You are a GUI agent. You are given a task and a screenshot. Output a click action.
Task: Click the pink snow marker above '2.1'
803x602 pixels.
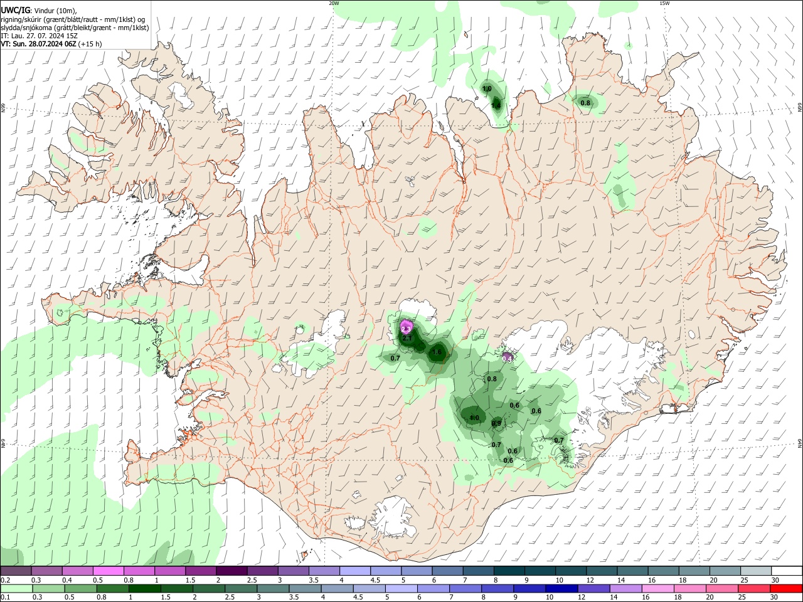point(406,327)
